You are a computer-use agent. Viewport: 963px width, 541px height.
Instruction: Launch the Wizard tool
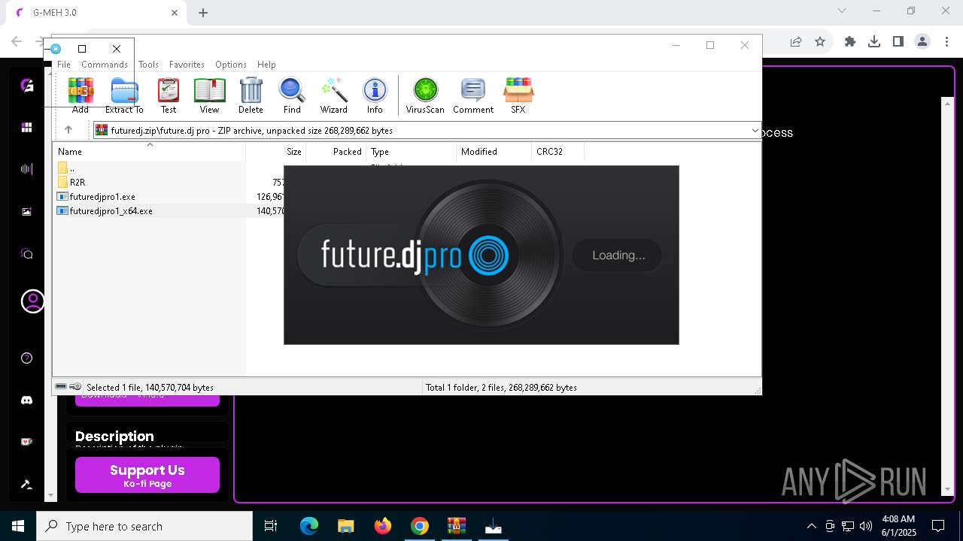point(333,95)
